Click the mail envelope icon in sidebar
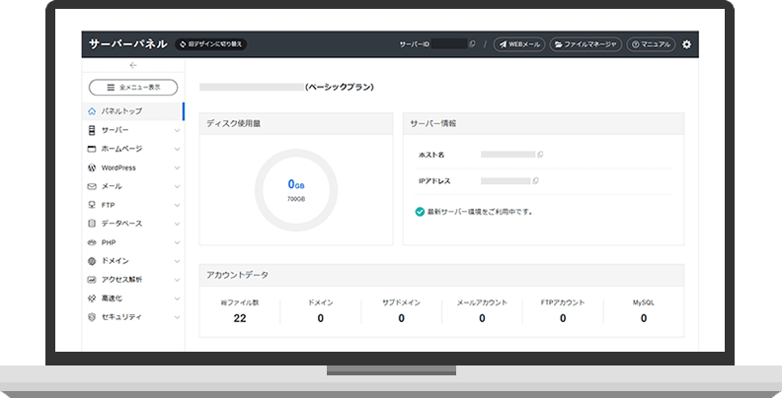This screenshot has height=398, width=782. [92, 186]
